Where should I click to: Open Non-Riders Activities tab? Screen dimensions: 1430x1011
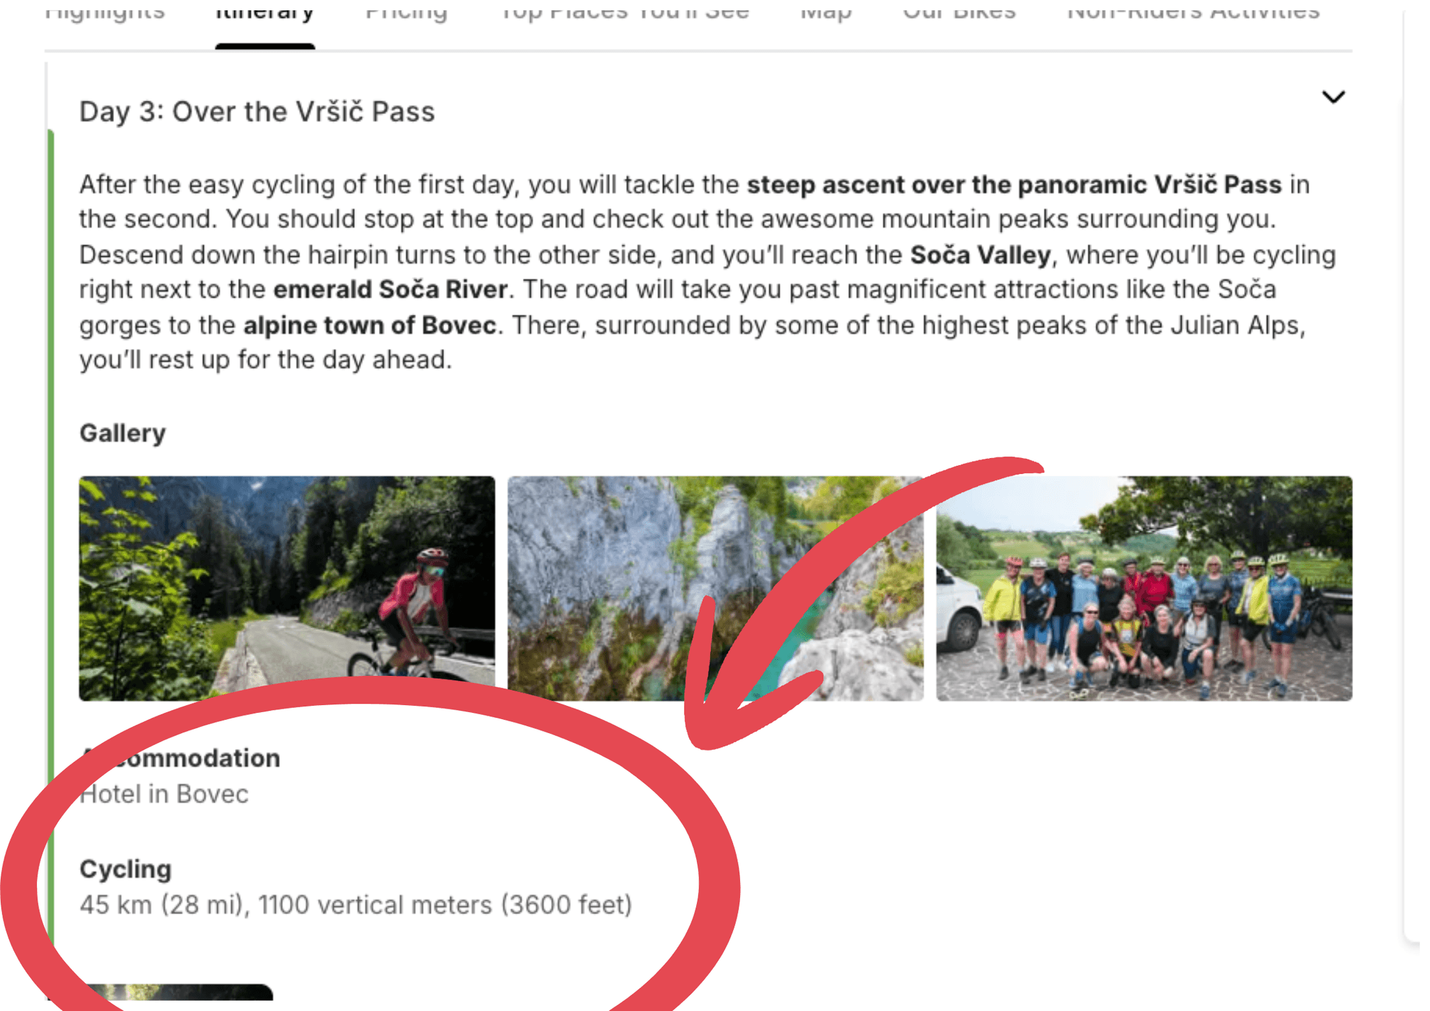pos(1193,11)
